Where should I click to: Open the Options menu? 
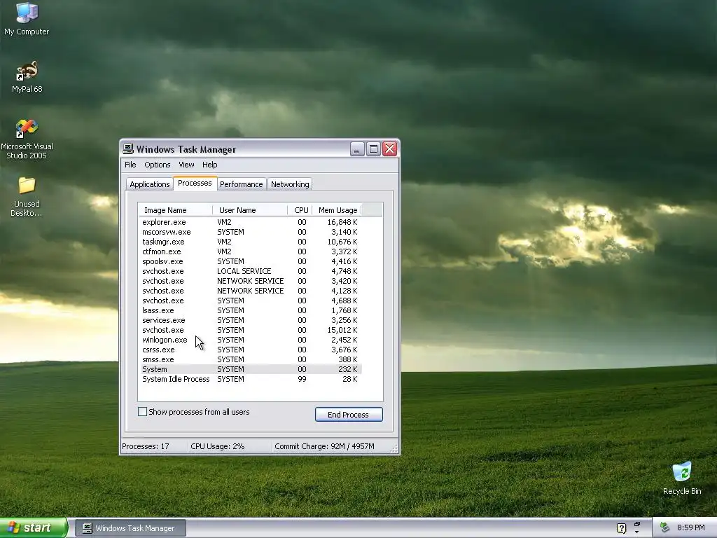[x=158, y=165]
